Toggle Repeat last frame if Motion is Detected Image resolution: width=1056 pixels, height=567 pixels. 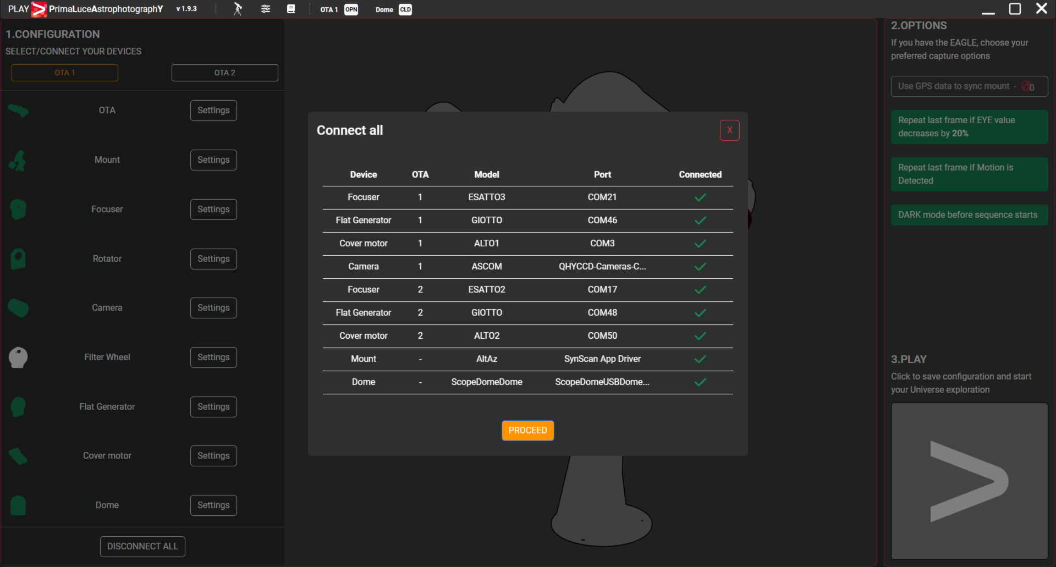click(x=969, y=174)
